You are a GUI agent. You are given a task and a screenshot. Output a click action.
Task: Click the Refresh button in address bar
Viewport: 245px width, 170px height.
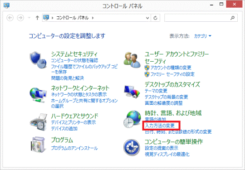(x=155, y=18)
